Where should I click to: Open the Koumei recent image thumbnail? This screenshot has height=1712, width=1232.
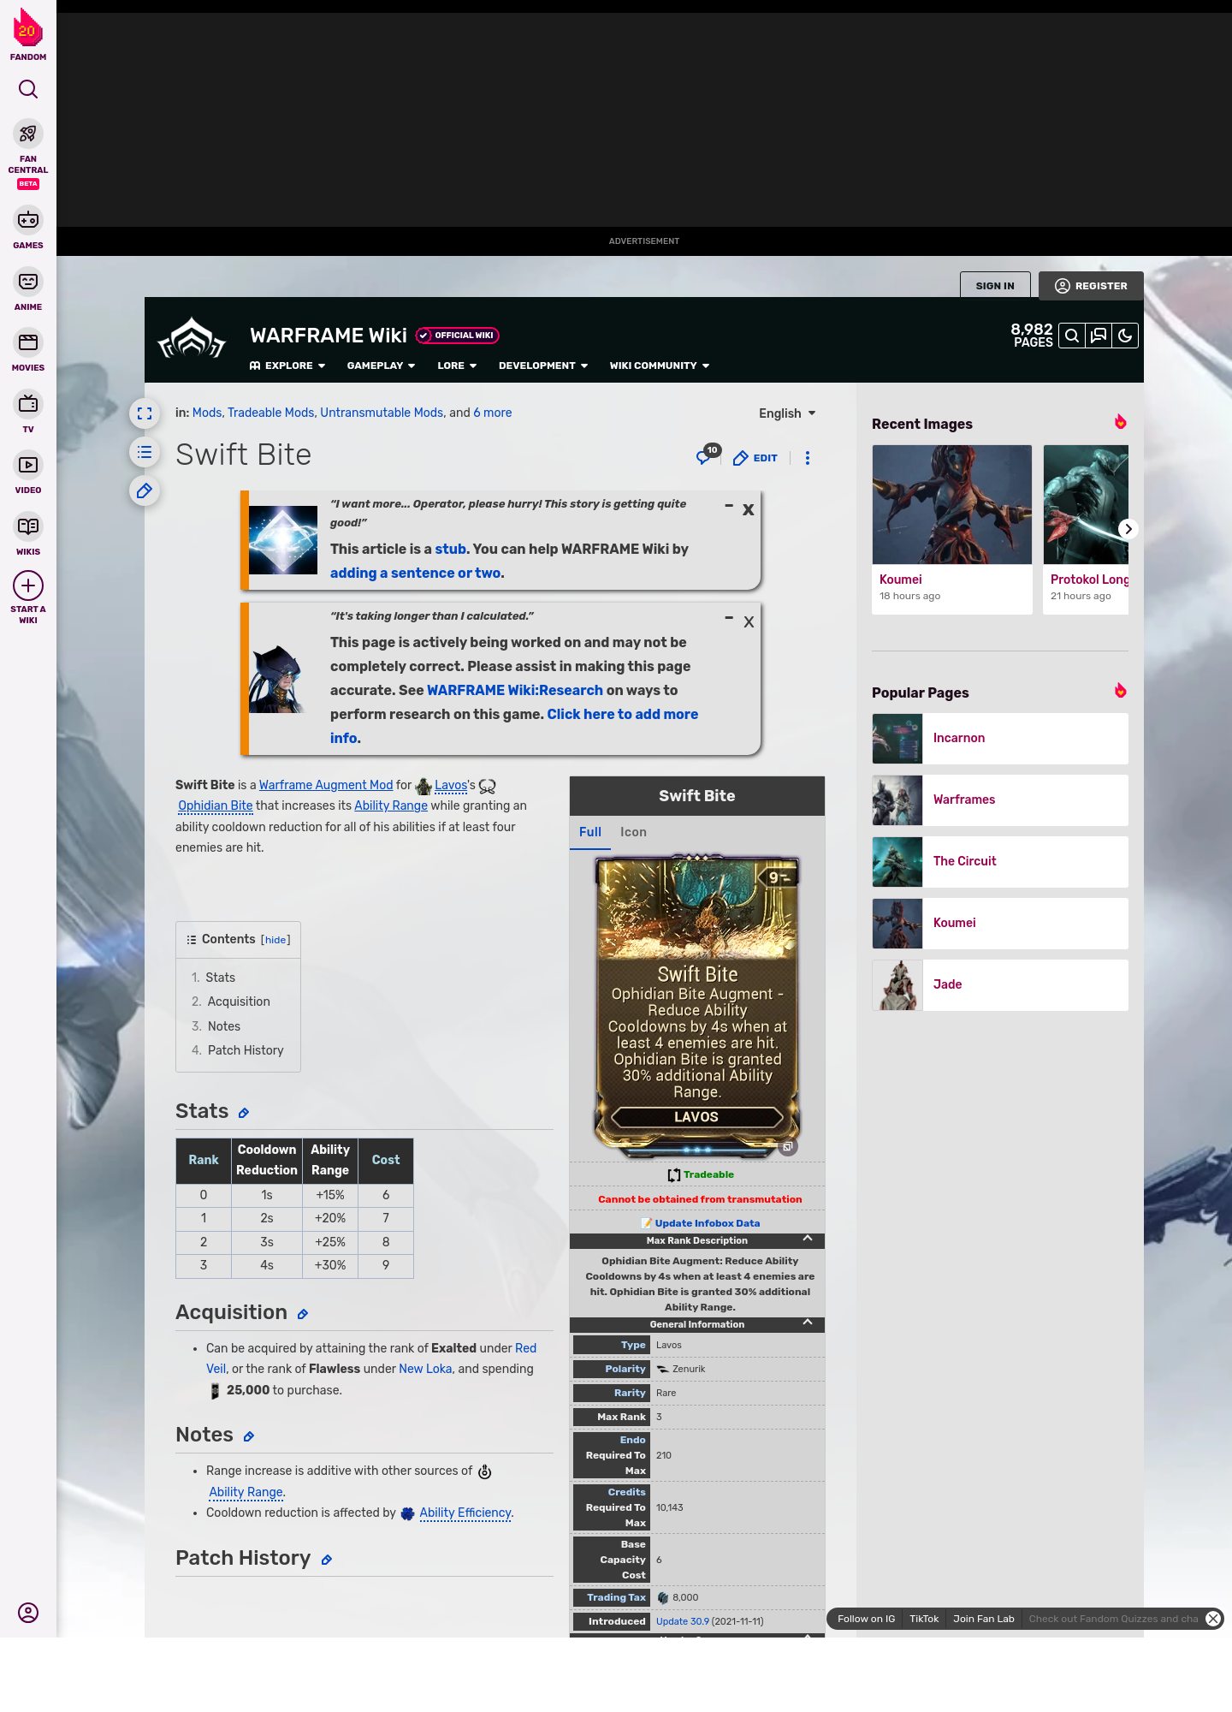click(952, 504)
